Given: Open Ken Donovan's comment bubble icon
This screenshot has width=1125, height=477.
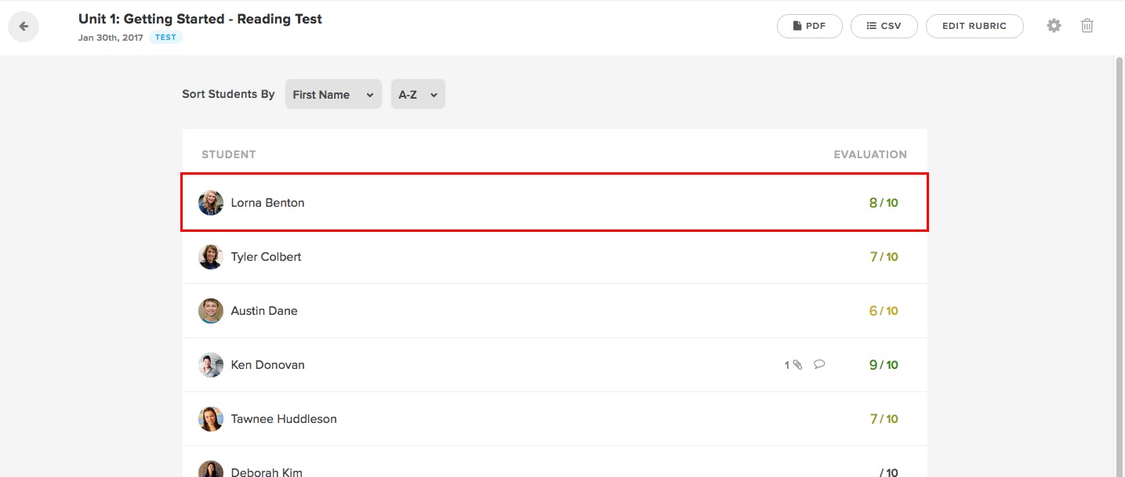Looking at the screenshot, I should tap(819, 364).
